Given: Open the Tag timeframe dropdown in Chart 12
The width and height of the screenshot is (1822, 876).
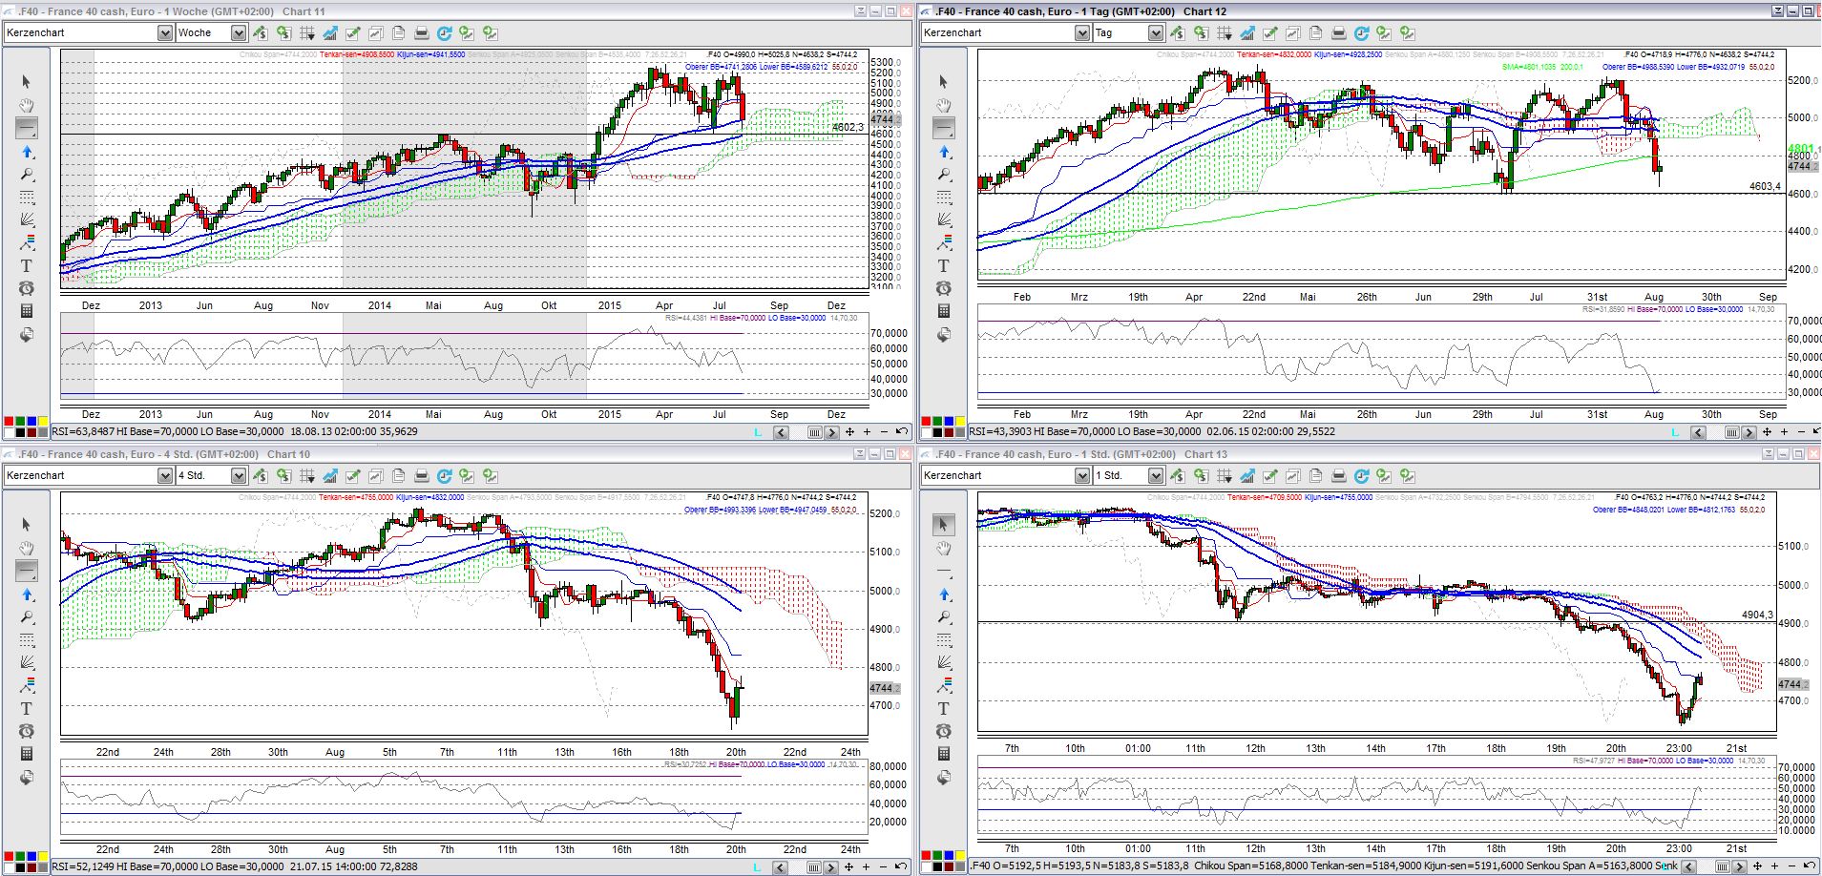Looking at the screenshot, I should (1155, 33).
